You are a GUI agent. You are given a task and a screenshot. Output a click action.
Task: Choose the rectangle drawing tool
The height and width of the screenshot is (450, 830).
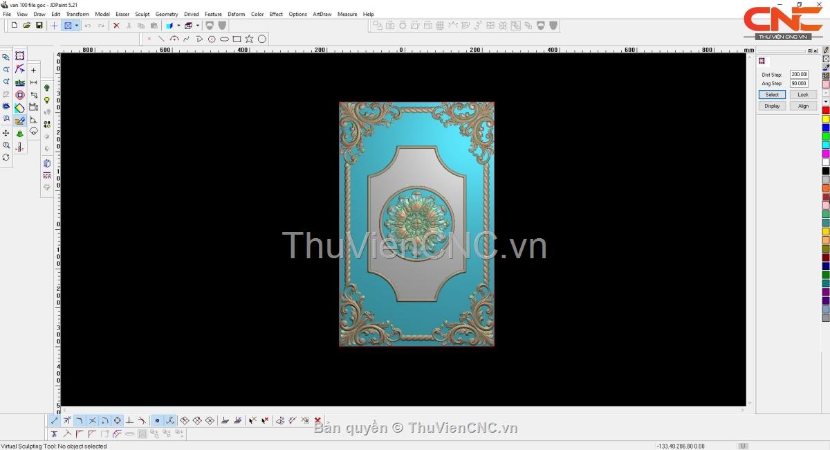[x=237, y=39]
